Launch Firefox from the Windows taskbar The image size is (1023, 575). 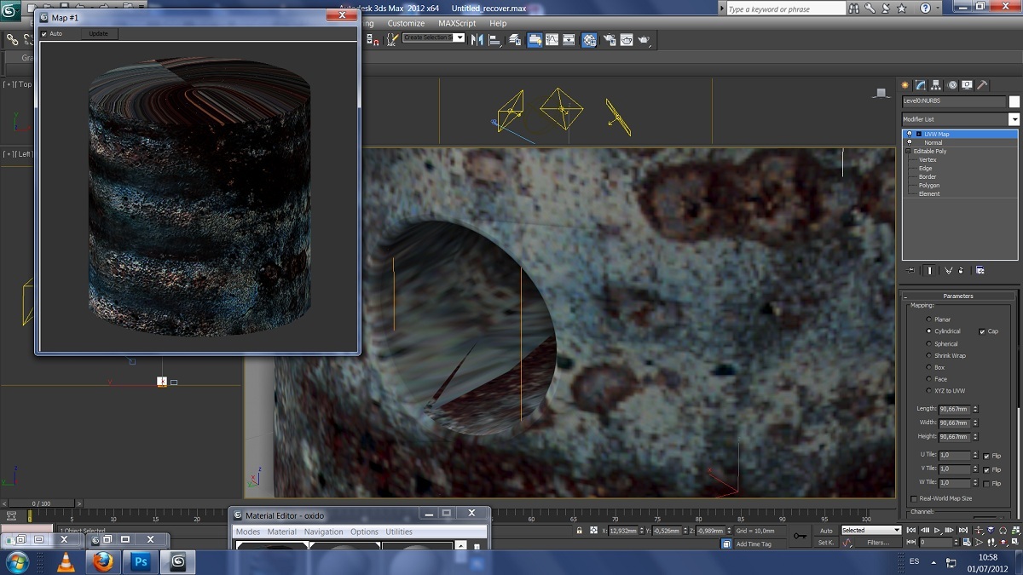pyautogui.click(x=103, y=562)
